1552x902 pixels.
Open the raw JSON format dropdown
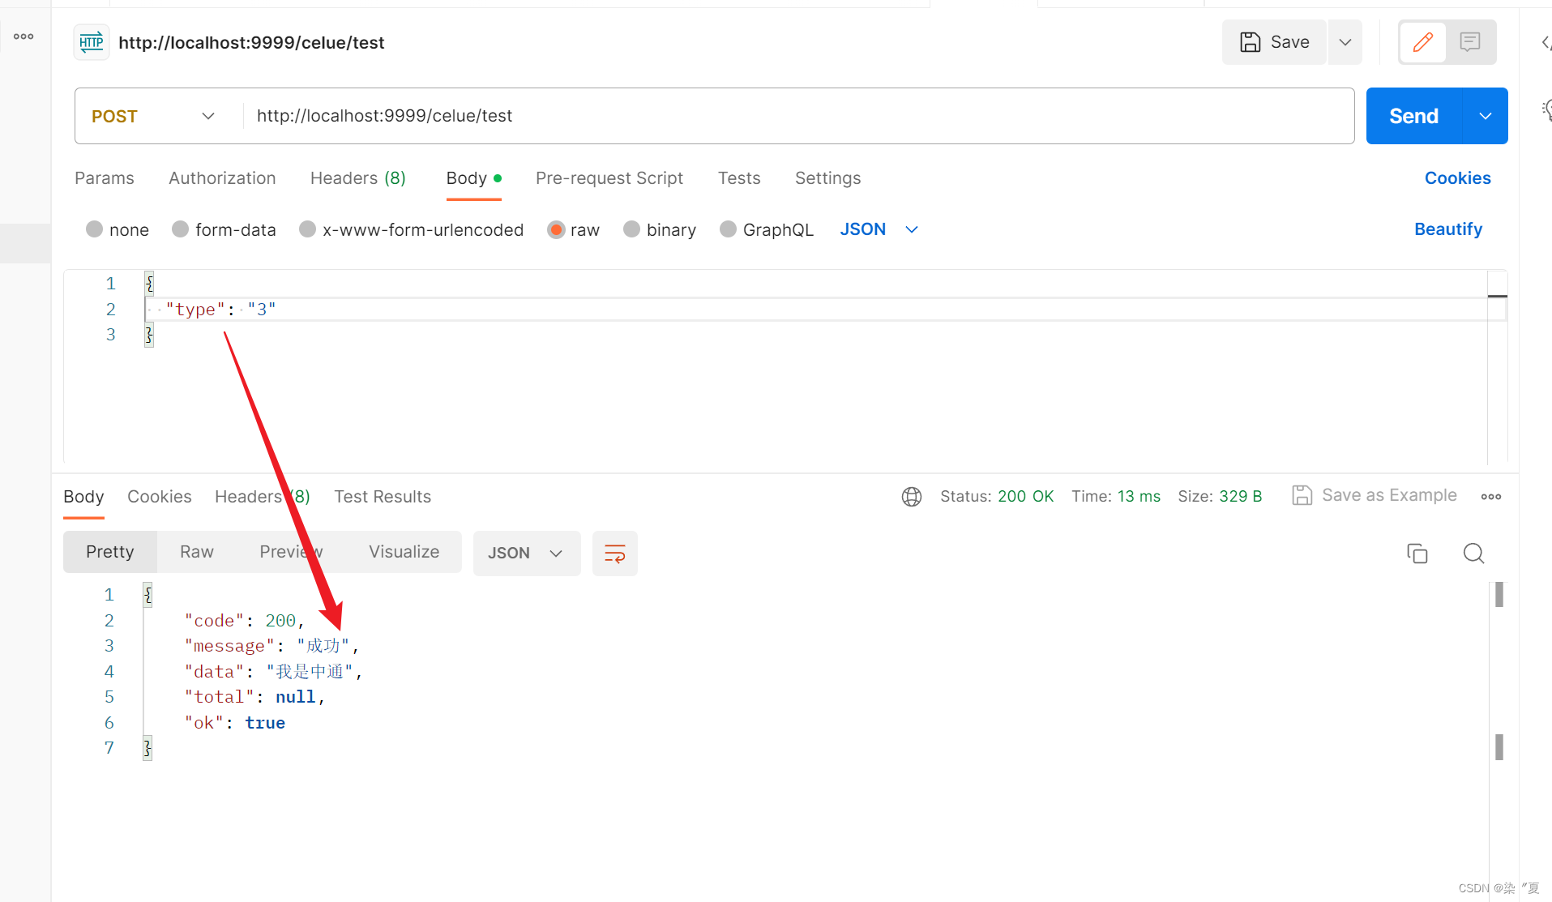(879, 230)
